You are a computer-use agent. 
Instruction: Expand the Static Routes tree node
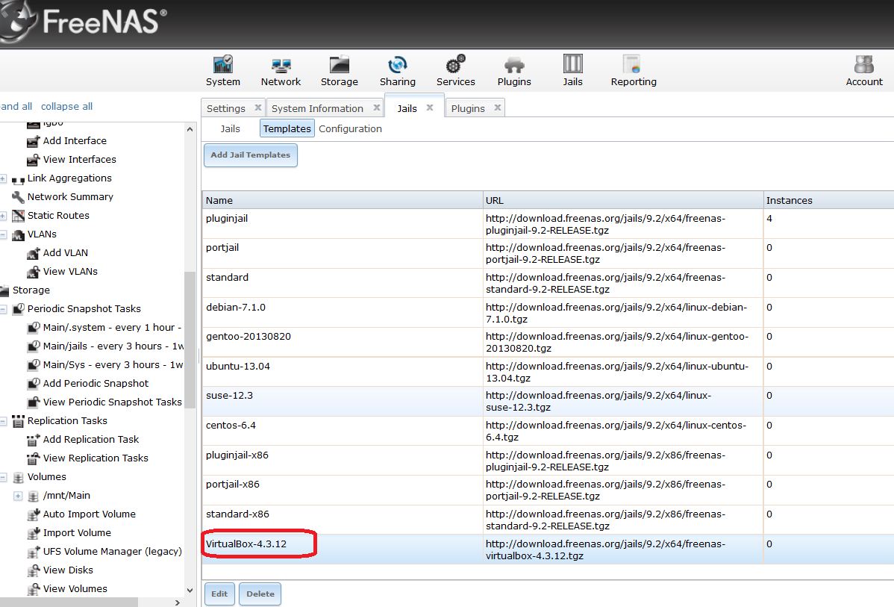tap(3, 216)
